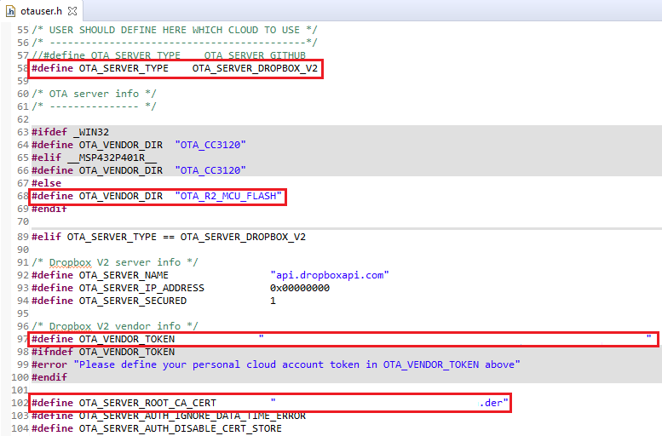This screenshot has width=662, height=436.
Task: Click OTA_SERVER_AUTH_IGNORE_DATA_TIME_ERROR define
Action: point(169,416)
